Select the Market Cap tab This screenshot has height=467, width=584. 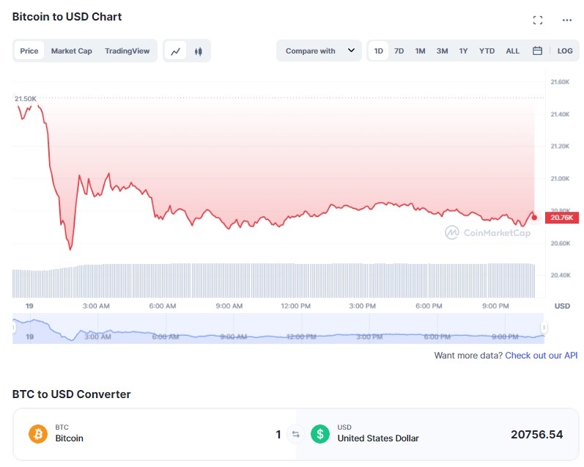(x=72, y=51)
